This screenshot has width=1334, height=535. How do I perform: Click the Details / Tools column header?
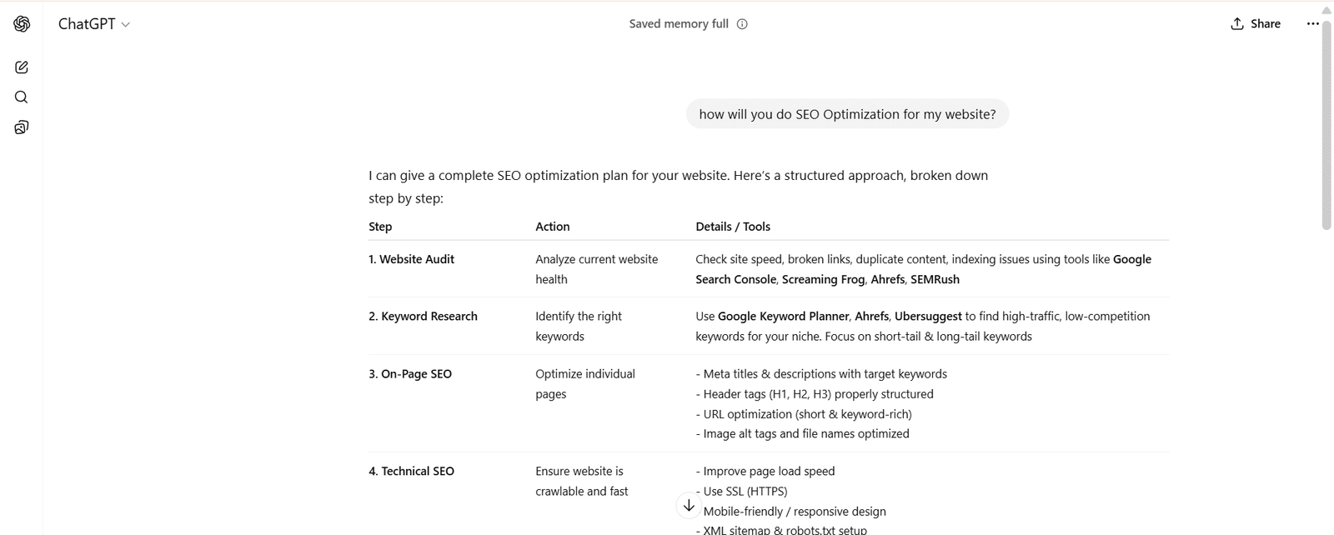point(733,227)
